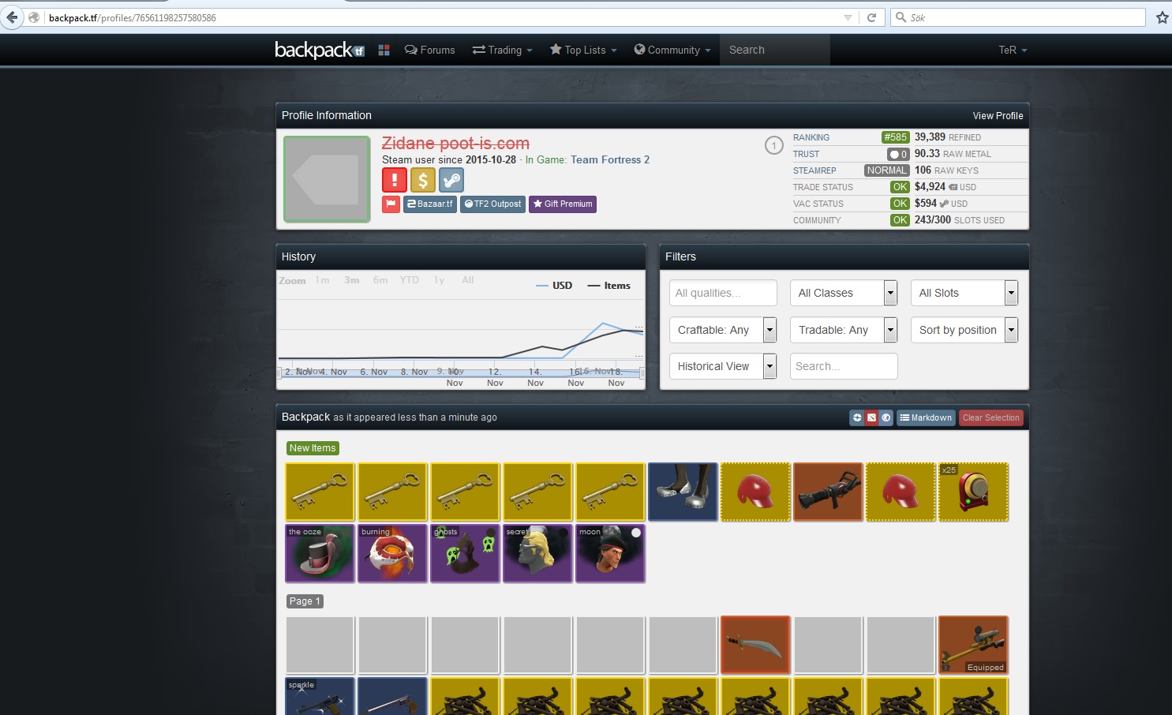Select the item marked Equipped
The width and height of the screenshot is (1172, 715).
pyautogui.click(x=973, y=646)
